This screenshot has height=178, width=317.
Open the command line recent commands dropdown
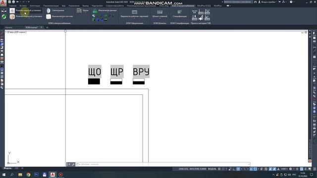(x=78, y=165)
